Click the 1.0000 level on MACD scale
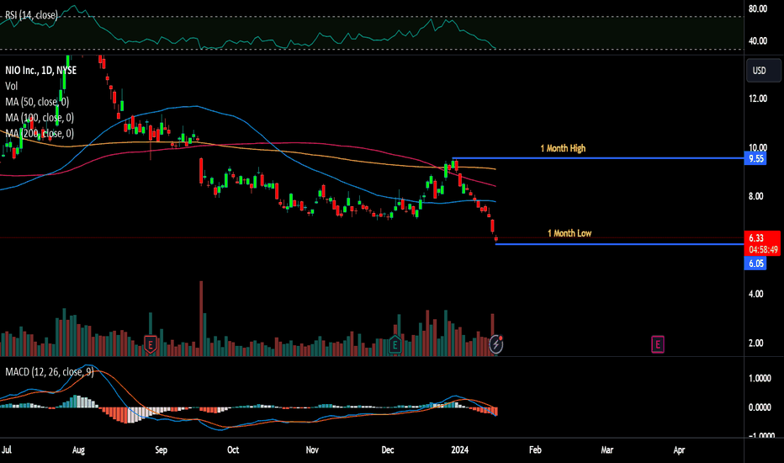Image resolution: width=784 pixels, height=463 pixels. [x=760, y=379]
